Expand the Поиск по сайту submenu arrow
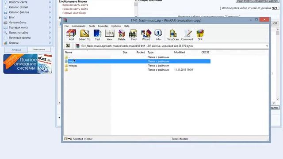Viewport: 283px width, 159px height. pyautogui.click(x=50, y=32)
